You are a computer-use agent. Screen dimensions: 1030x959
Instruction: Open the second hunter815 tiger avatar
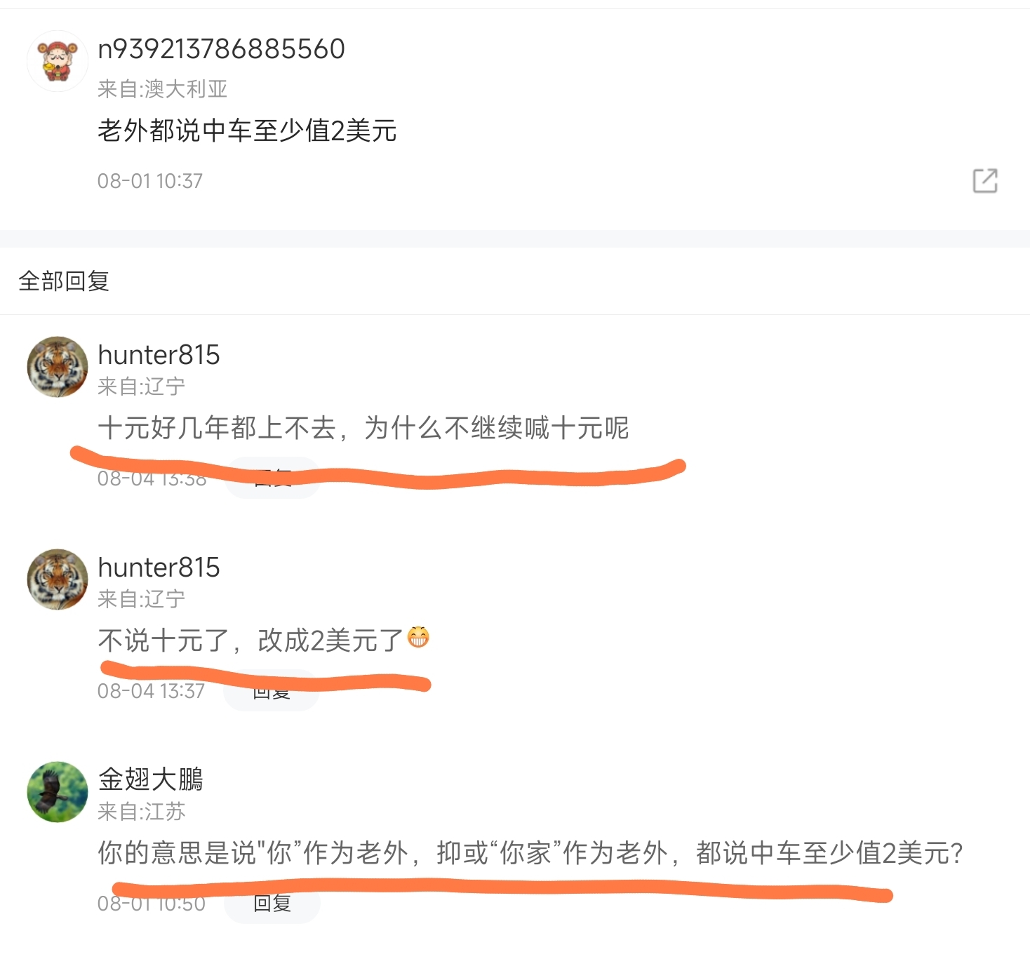[x=58, y=579]
